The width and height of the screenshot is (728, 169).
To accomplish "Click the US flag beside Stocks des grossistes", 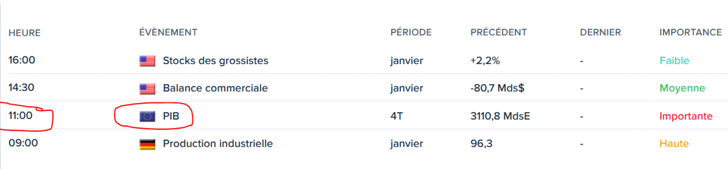I will [x=147, y=61].
